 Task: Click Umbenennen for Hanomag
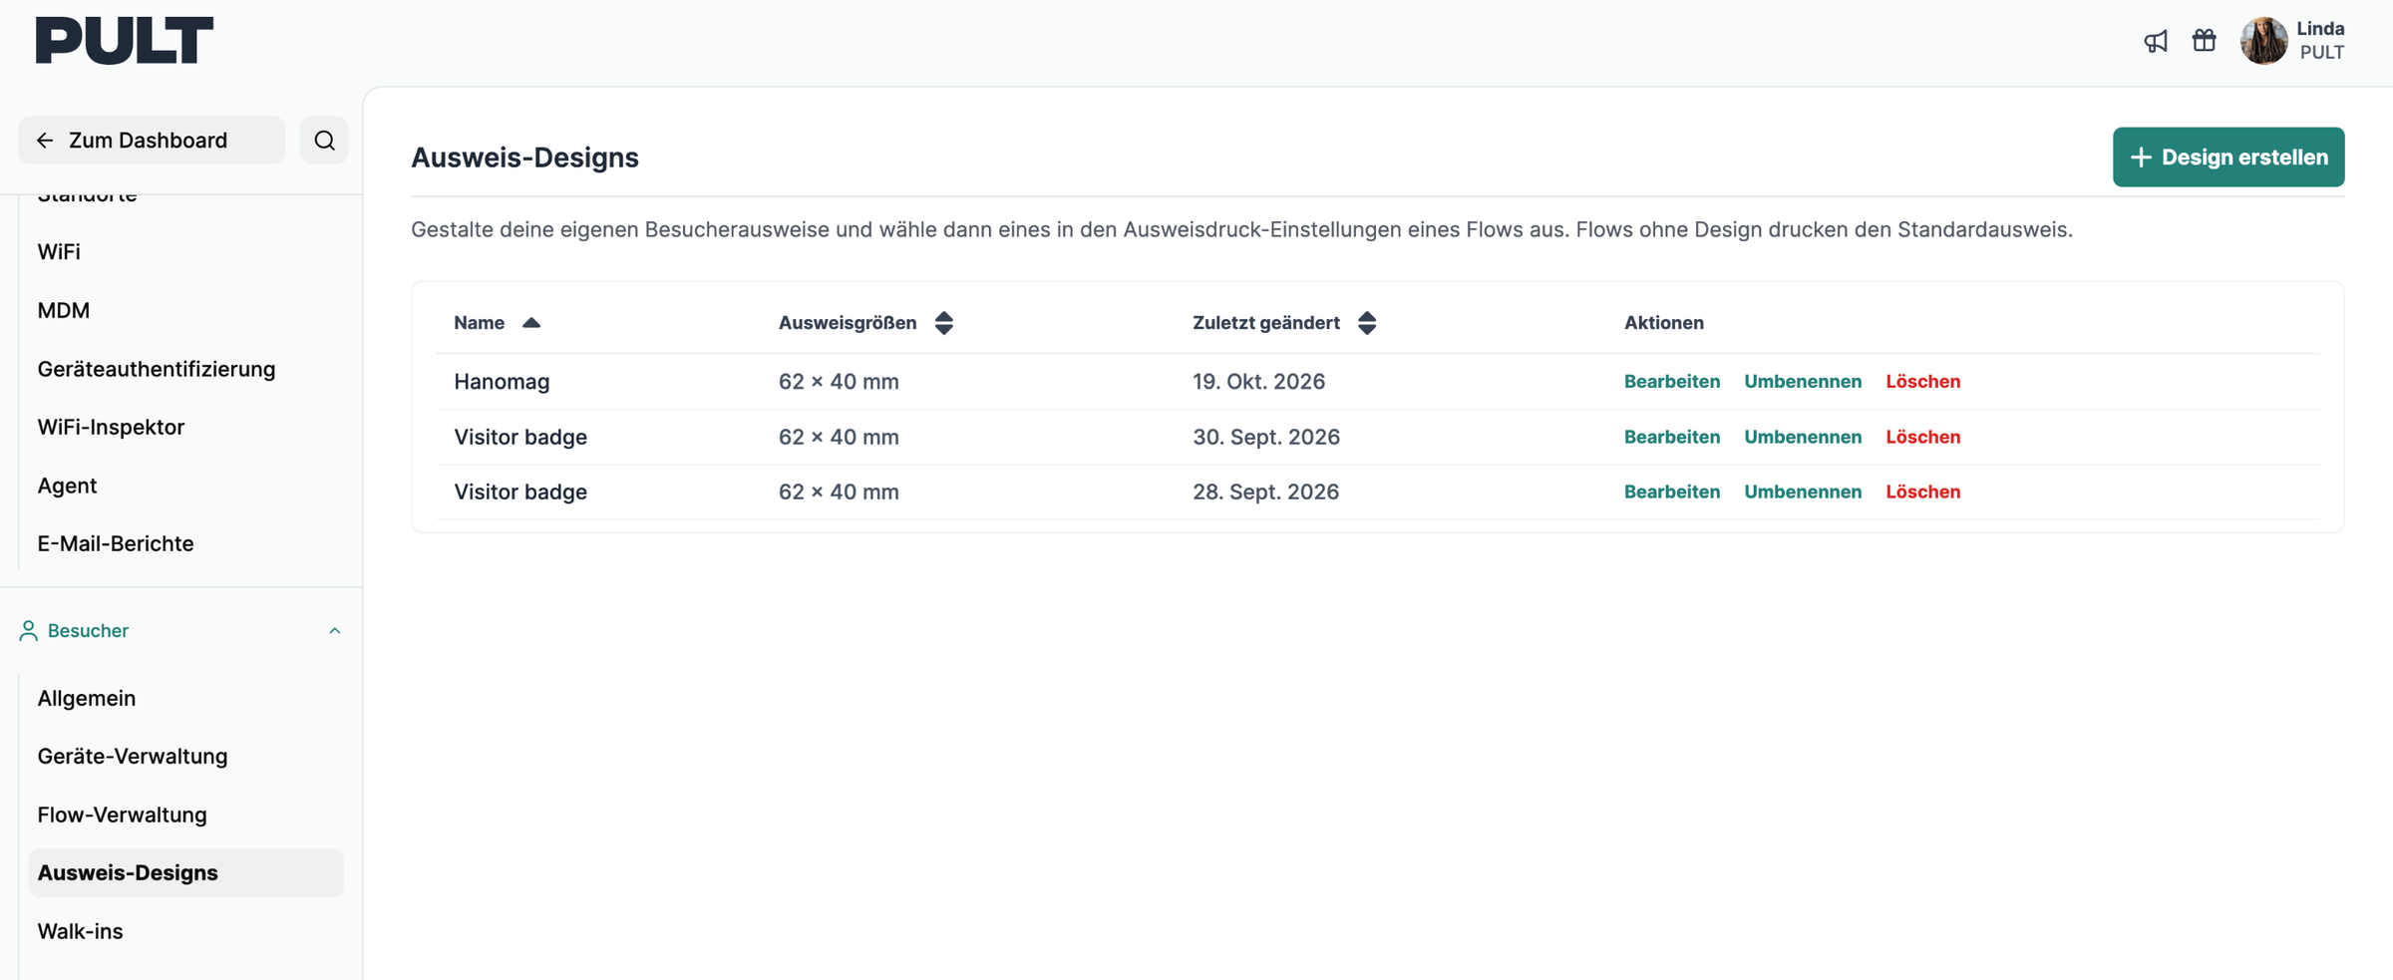[1803, 382]
